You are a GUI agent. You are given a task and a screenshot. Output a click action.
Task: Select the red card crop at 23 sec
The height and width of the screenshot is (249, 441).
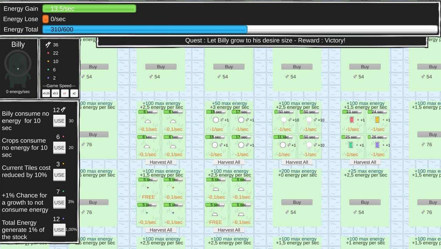[352, 120]
